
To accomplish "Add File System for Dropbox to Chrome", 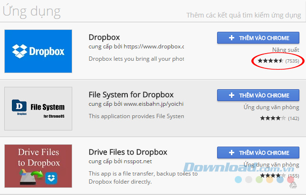I will (258, 95).
